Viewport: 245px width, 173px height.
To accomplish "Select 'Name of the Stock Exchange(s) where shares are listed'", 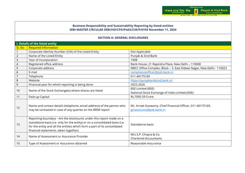I will point(66,90).
